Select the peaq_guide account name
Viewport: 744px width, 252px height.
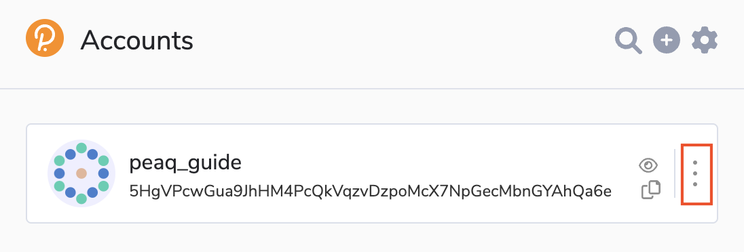click(x=185, y=163)
